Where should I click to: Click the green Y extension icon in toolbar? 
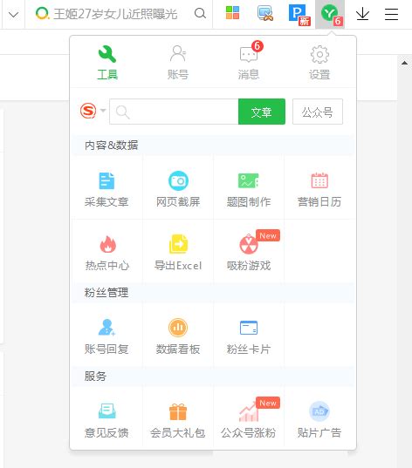click(330, 14)
